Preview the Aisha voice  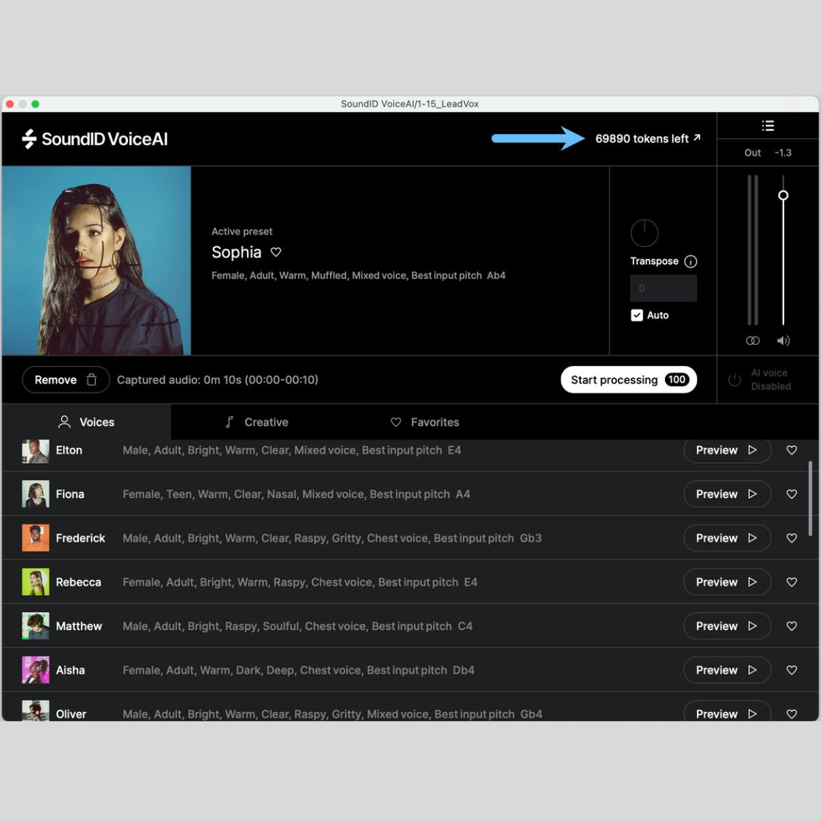727,670
